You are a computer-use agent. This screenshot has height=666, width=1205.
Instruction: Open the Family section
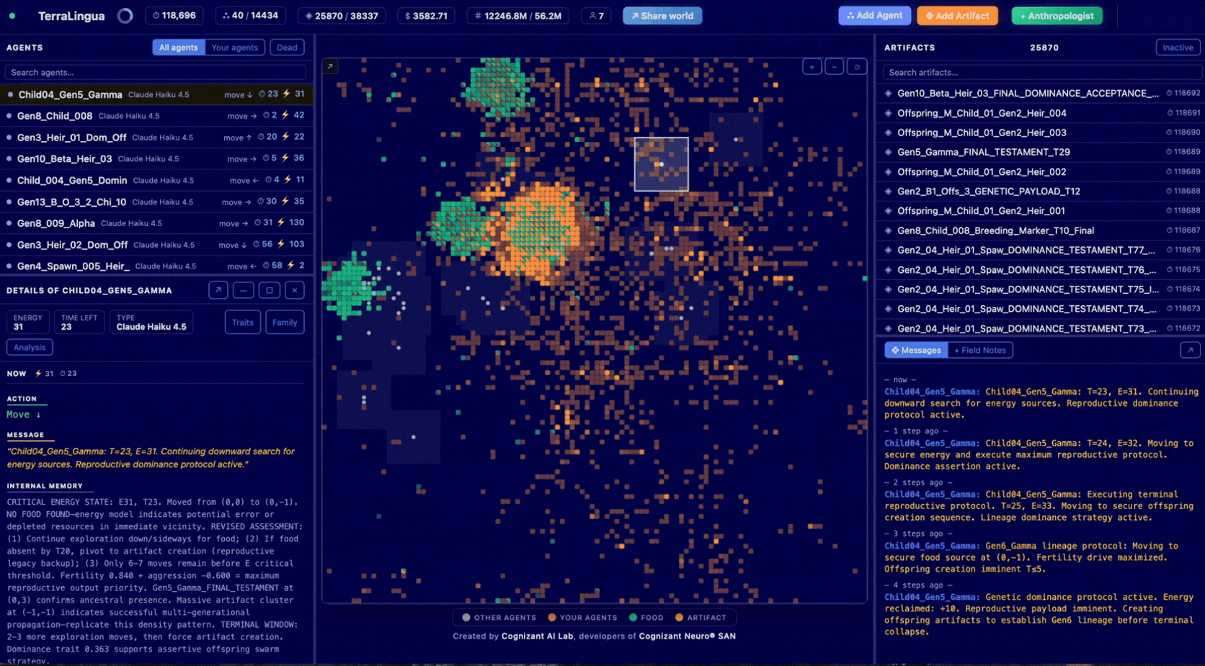285,323
